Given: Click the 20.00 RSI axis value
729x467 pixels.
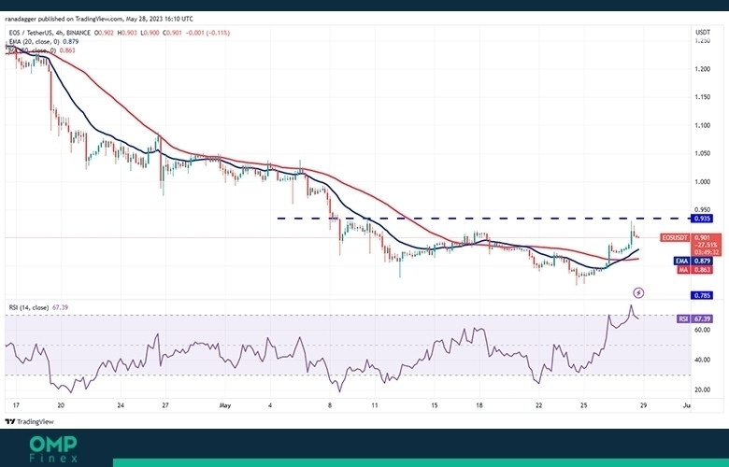Looking at the screenshot, I should pyautogui.click(x=703, y=389).
